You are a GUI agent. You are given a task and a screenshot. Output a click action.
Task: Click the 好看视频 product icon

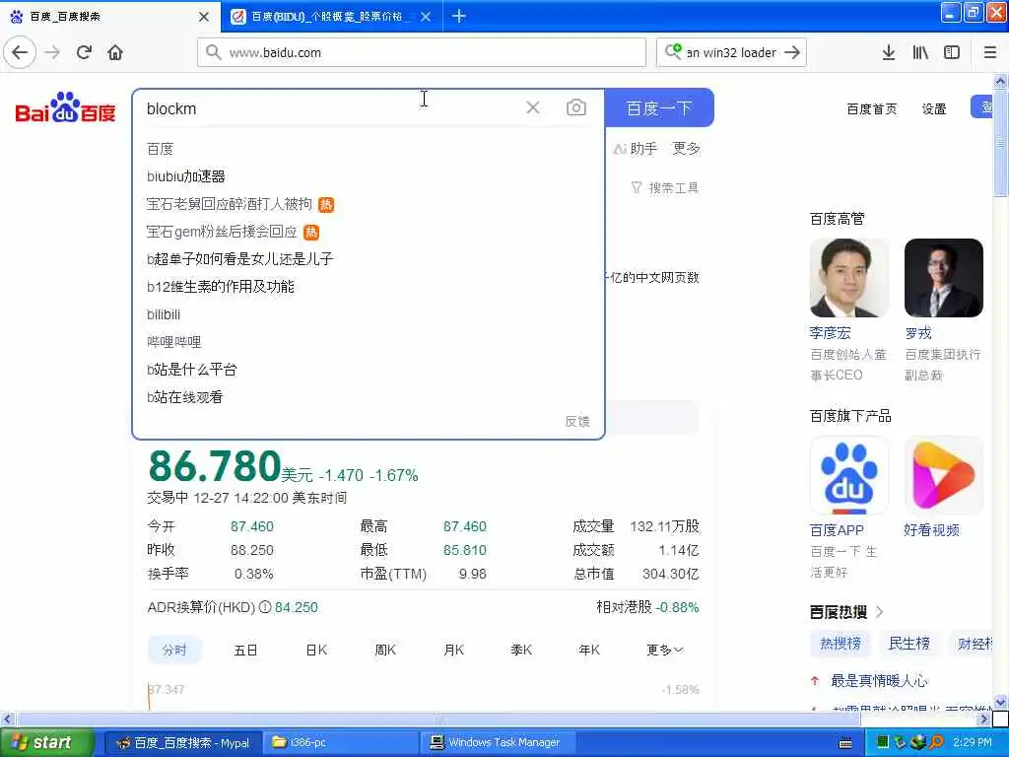tap(943, 476)
